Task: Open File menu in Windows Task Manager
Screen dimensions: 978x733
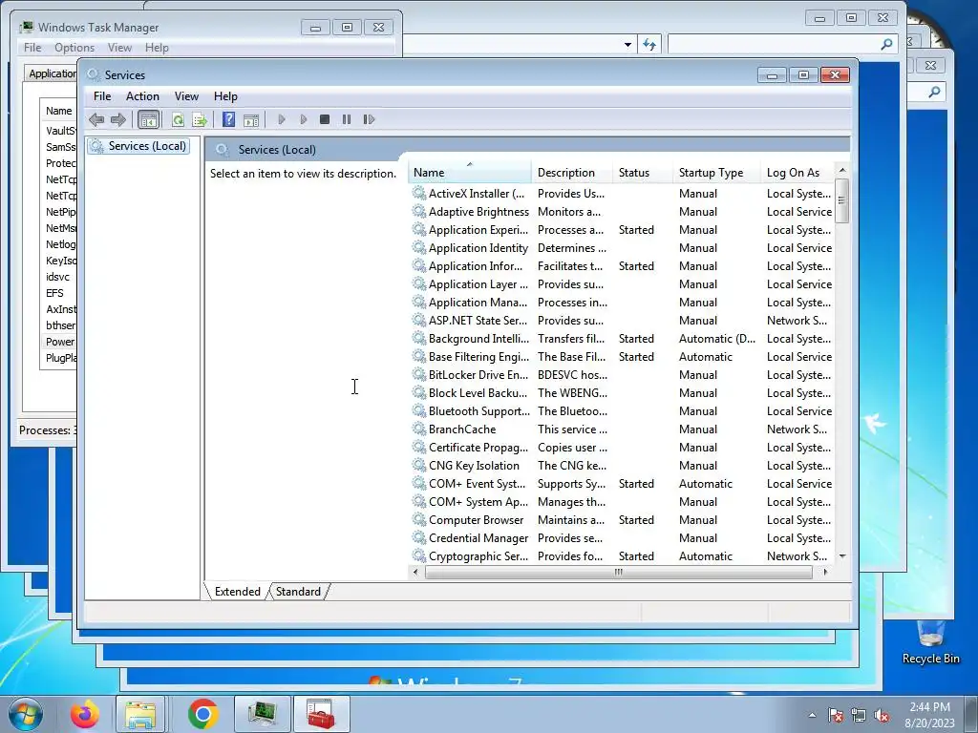Action: point(32,48)
